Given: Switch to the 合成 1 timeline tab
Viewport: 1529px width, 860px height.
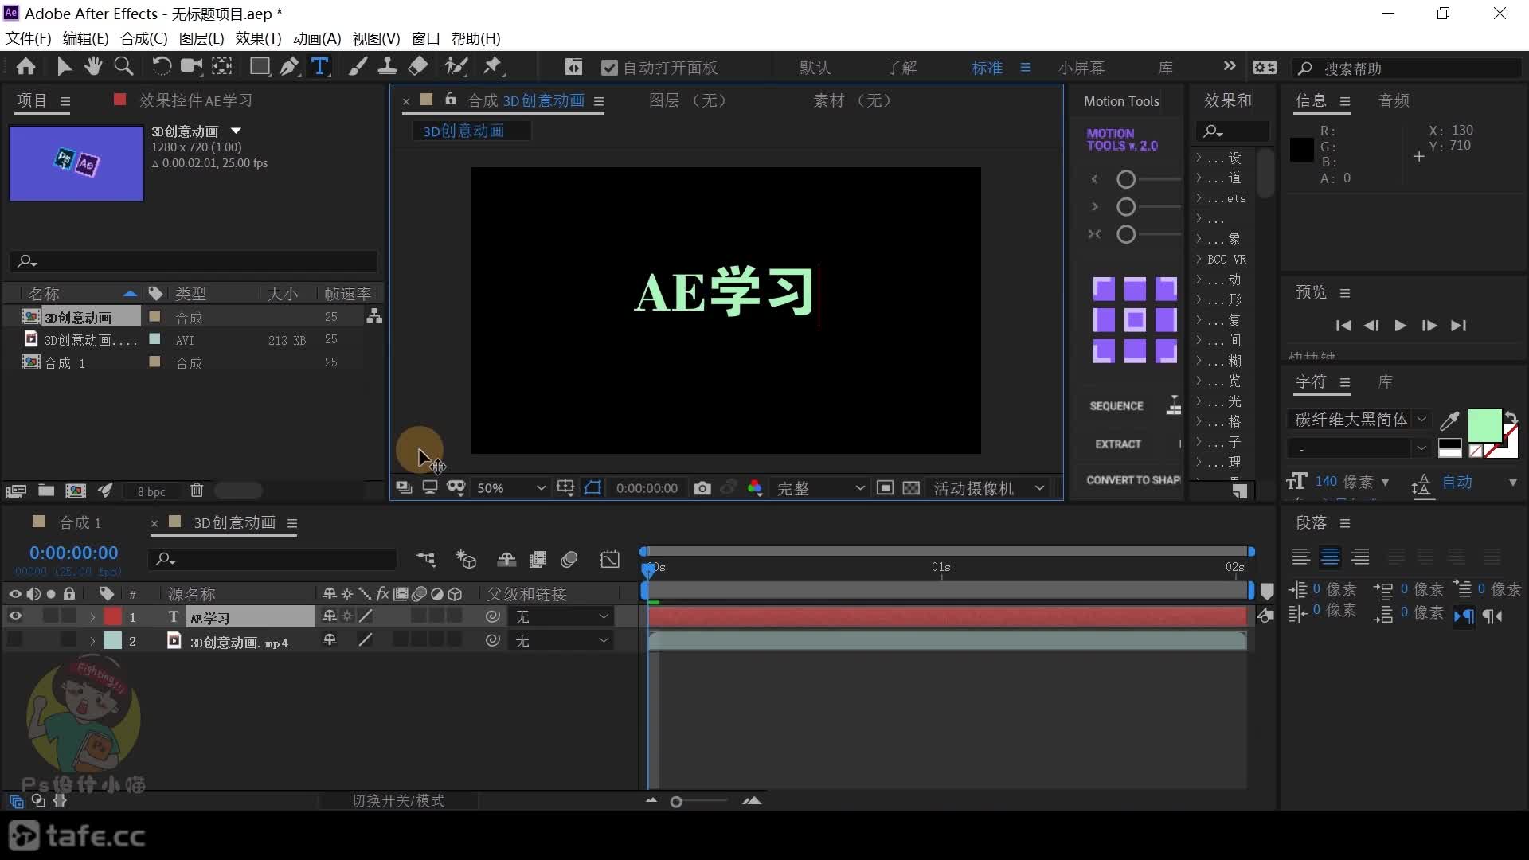Looking at the screenshot, I should [x=80, y=522].
